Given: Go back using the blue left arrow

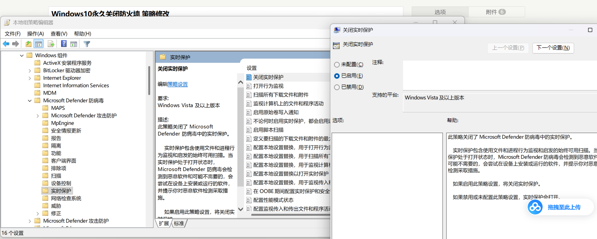Looking at the screenshot, I should [x=6, y=44].
